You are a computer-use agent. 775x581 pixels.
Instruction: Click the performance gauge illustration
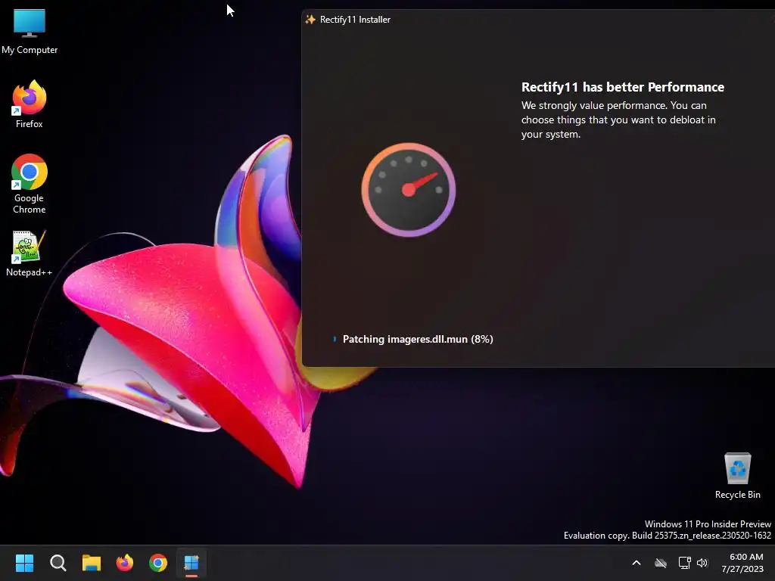pos(409,190)
